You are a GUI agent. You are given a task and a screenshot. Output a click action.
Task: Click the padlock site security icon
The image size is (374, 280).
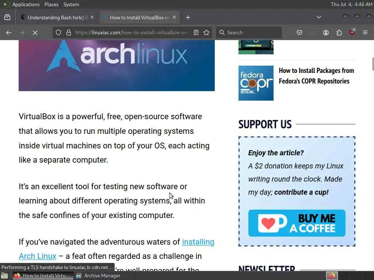click(x=69, y=32)
